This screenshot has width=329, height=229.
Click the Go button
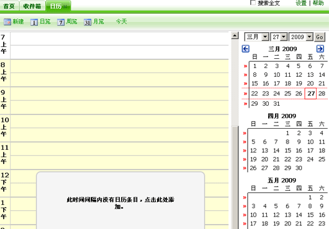tap(320, 37)
